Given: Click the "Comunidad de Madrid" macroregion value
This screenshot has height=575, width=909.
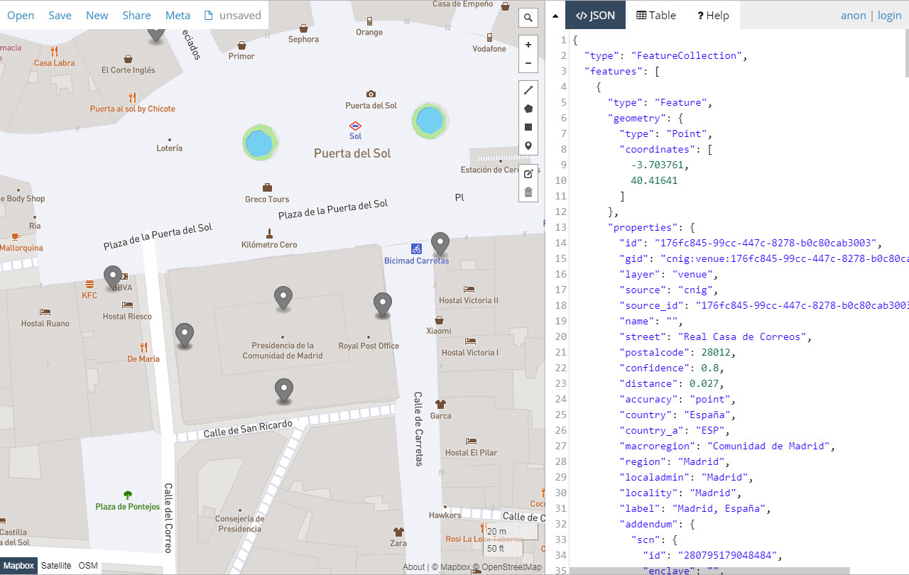Looking at the screenshot, I should point(768,446).
